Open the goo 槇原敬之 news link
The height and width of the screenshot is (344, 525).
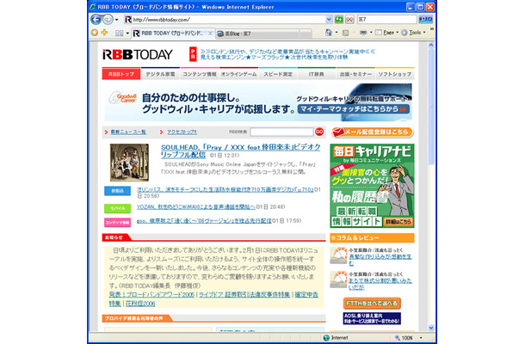click(204, 221)
